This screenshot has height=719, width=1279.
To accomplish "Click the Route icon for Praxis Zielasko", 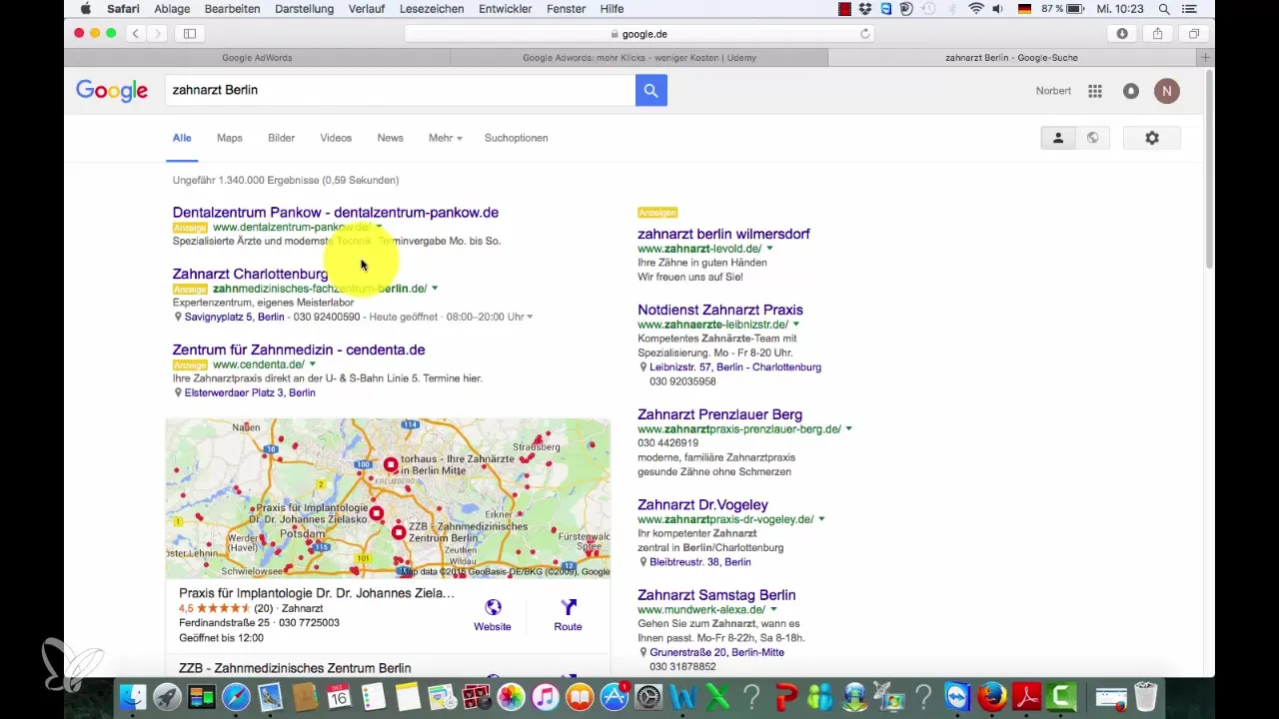I will 569,608.
